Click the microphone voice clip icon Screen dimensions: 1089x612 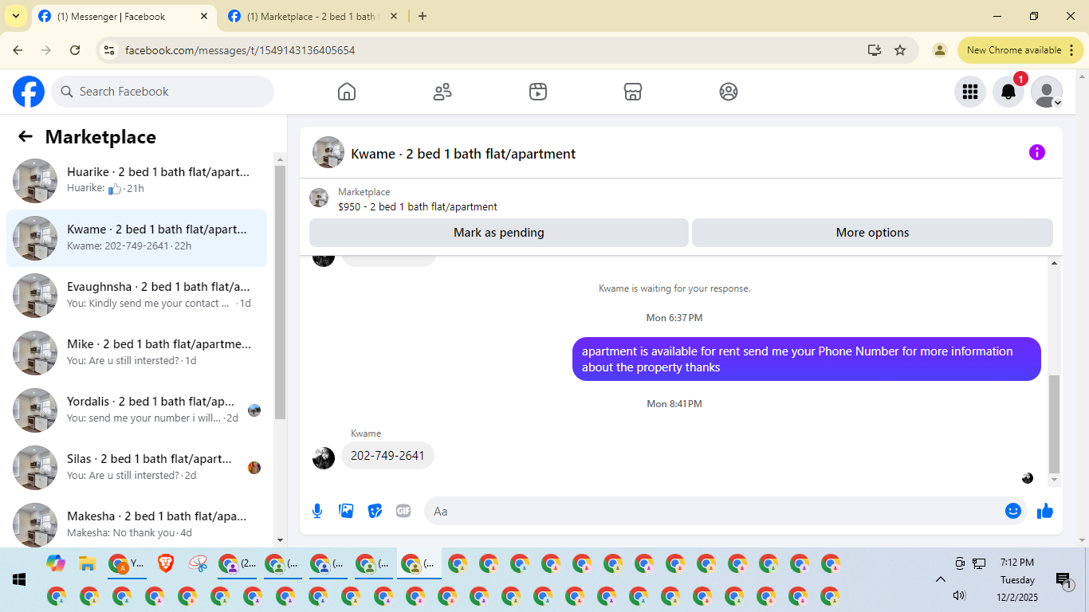[x=317, y=511]
